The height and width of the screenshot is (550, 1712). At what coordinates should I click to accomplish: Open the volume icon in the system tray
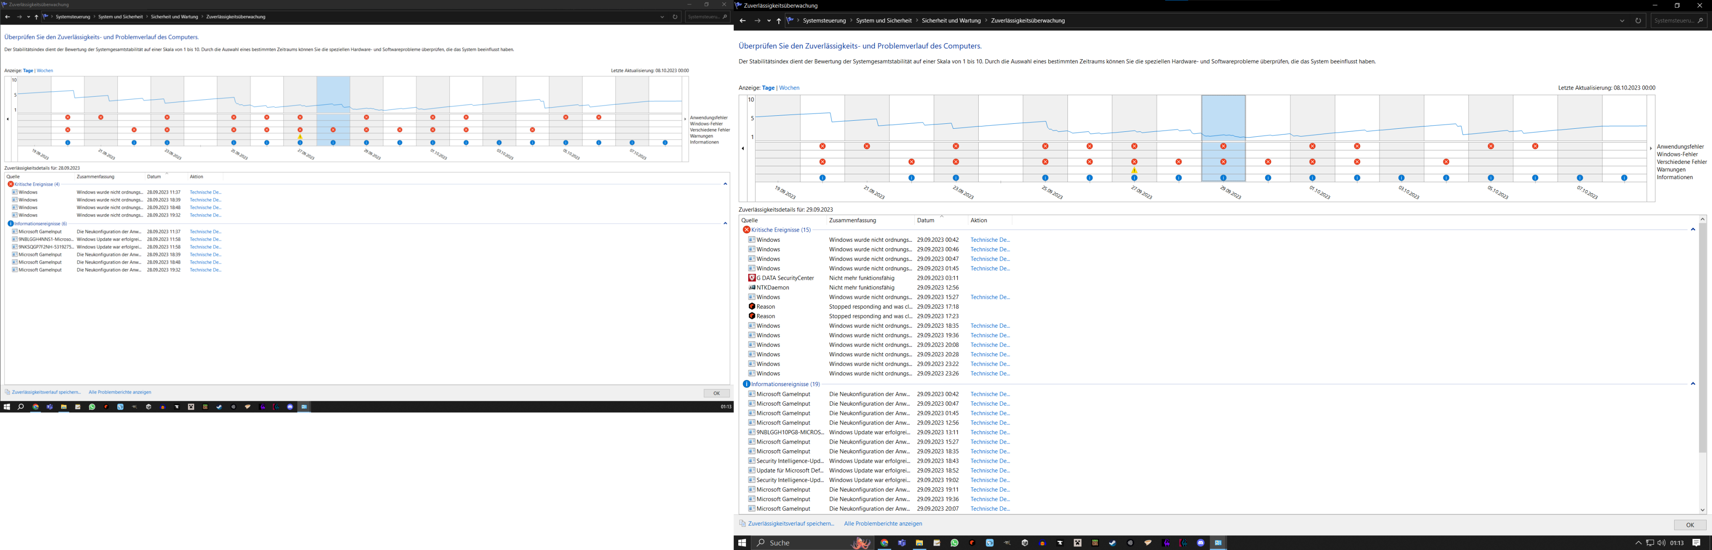(x=1662, y=543)
